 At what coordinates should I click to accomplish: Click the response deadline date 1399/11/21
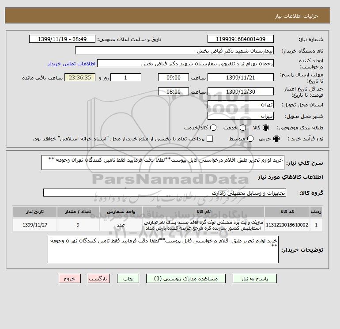pos(241,77)
